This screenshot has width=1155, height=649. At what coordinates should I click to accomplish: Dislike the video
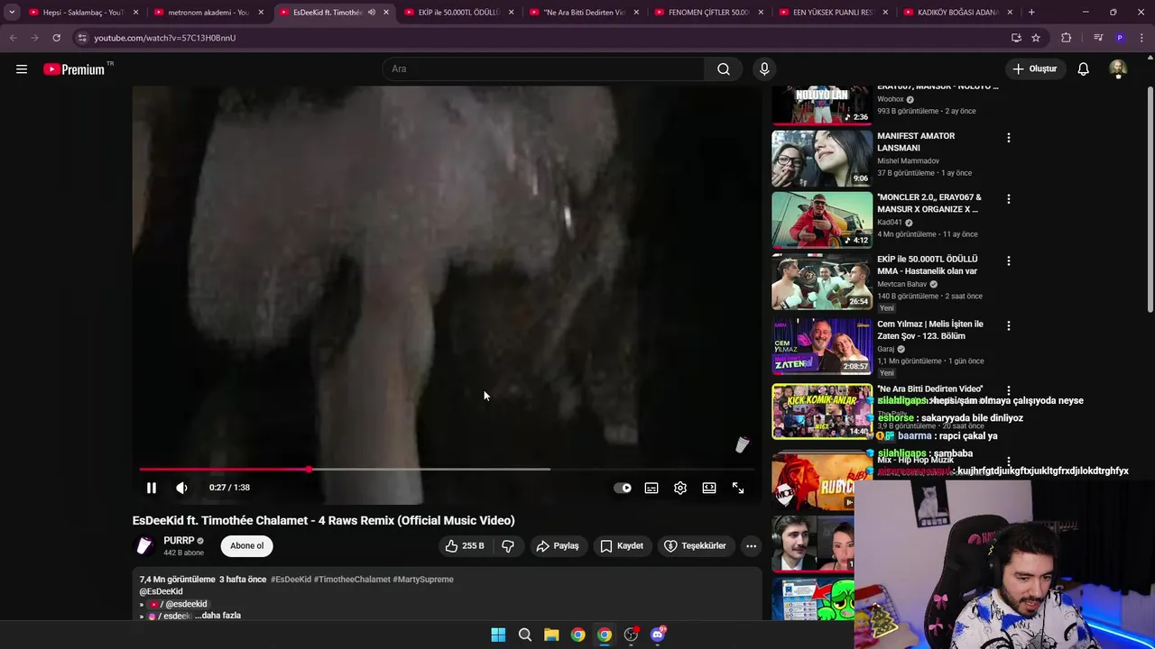pyautogui.click(x=508, y=545)
